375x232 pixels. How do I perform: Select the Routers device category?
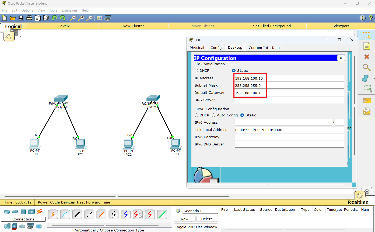tap(7, 212)
